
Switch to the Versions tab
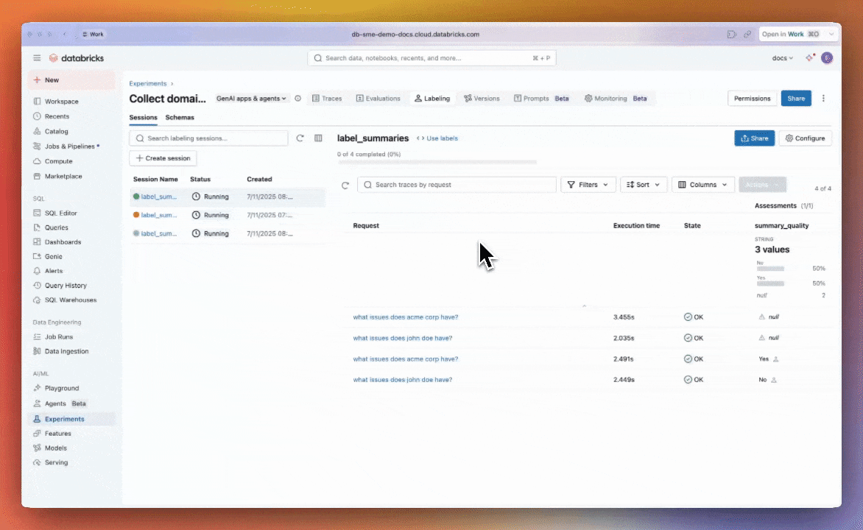(482, 99)
